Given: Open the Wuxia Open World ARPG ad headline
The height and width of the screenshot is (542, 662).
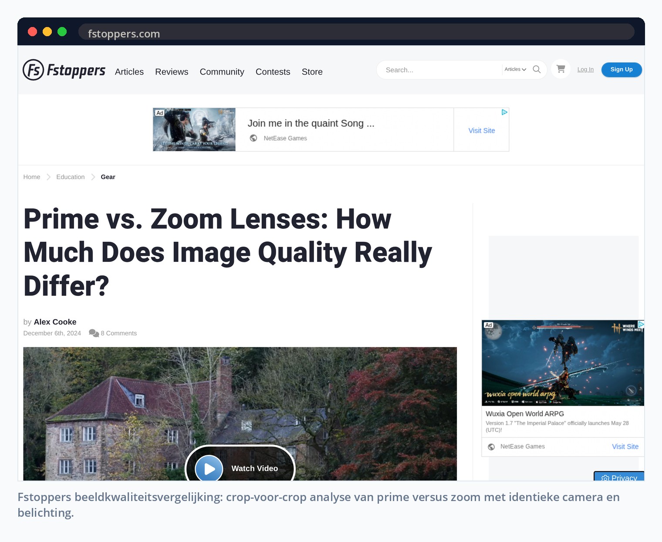Looking at the screenshot, I should pos(525,414).
